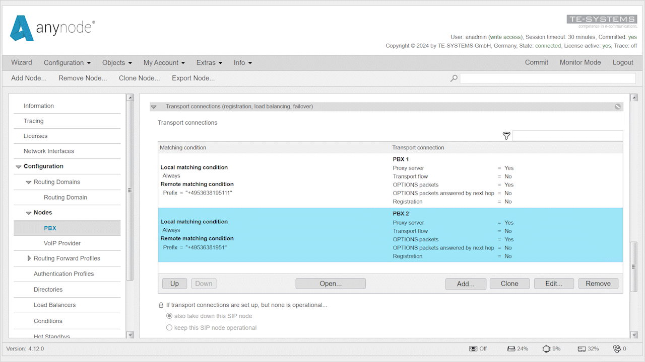Click the main panel scroll up arrow

point(634,98)
